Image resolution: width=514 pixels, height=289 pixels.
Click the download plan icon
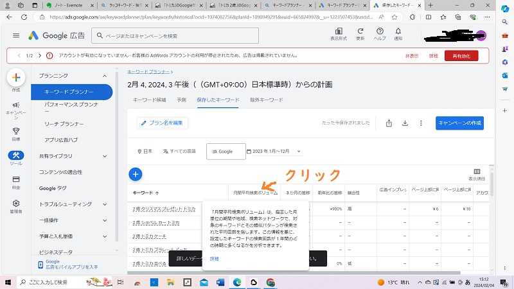click(x=405, y=123)
